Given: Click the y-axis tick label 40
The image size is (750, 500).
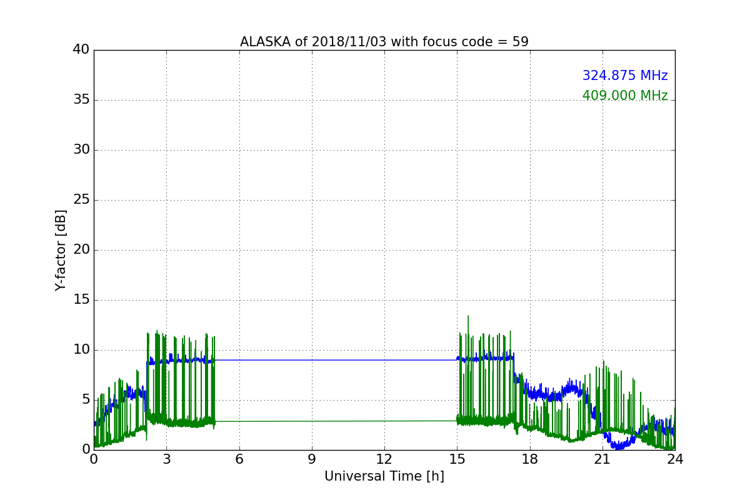Looking at the screenshot, I should [x=81, y=50].
